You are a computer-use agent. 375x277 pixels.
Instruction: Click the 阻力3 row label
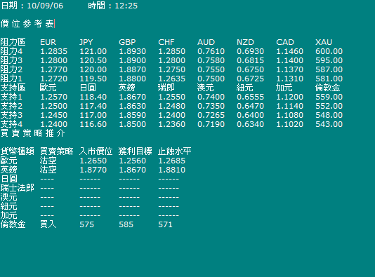click(11, 60)
